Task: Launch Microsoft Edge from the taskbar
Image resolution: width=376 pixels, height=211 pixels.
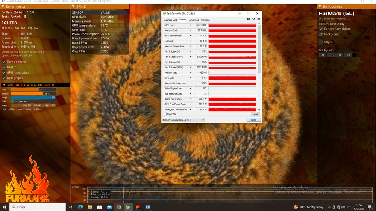Action: click(80, 207)
